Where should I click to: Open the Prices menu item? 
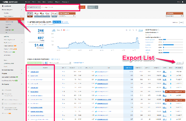(x=34, y=2)
